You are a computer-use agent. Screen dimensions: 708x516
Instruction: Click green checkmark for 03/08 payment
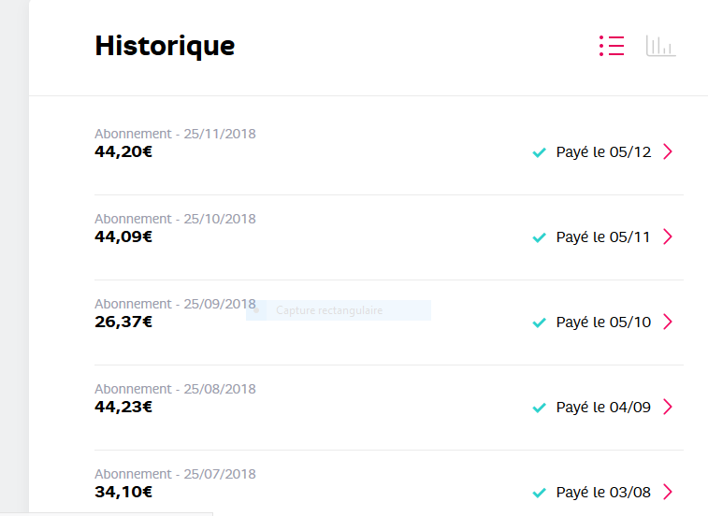coord(539,493)
